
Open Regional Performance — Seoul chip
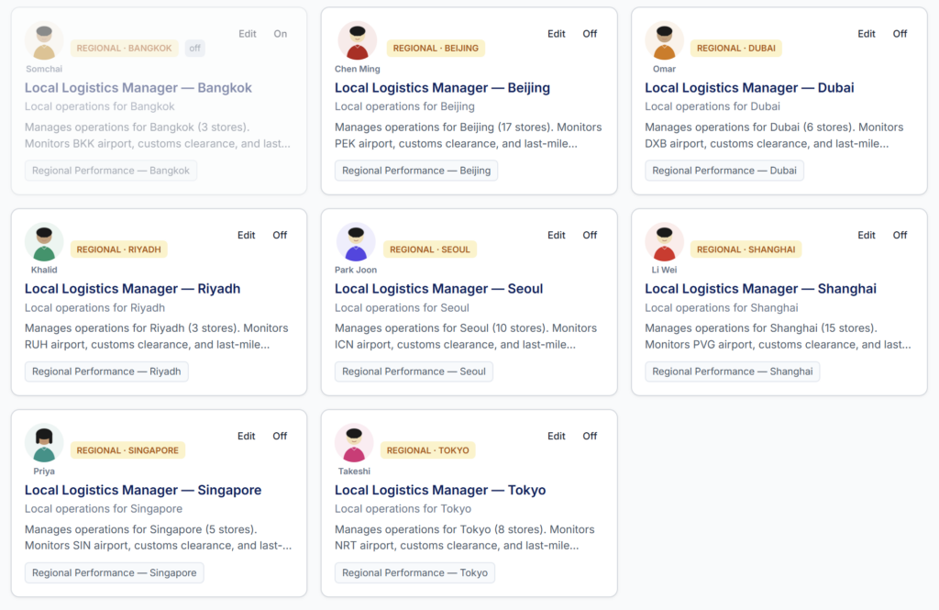click(414, 372)
